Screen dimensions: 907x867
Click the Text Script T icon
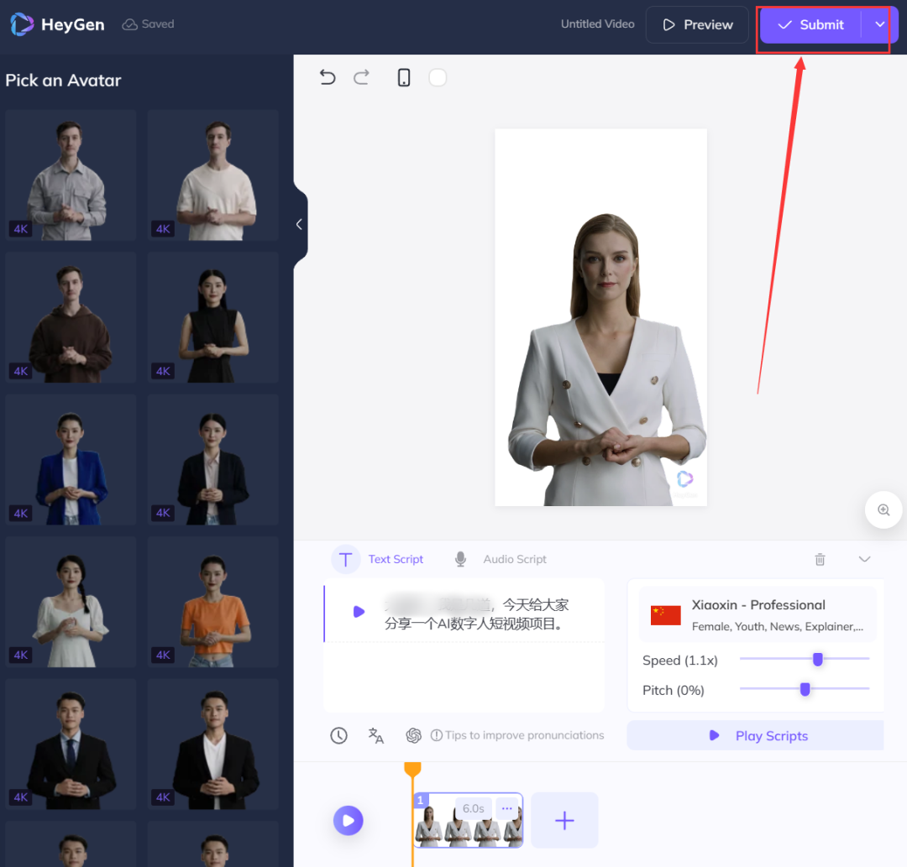click(x=346, y=559)
